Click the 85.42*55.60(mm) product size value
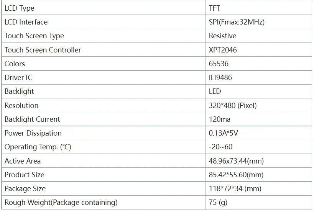314x211 pixels. click(236, 175)
